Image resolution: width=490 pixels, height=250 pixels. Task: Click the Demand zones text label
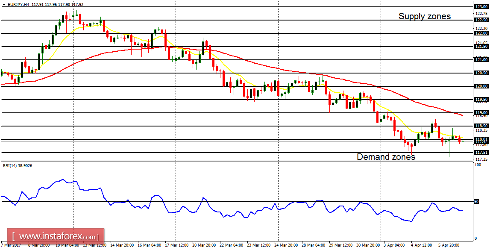coord(386,157)
